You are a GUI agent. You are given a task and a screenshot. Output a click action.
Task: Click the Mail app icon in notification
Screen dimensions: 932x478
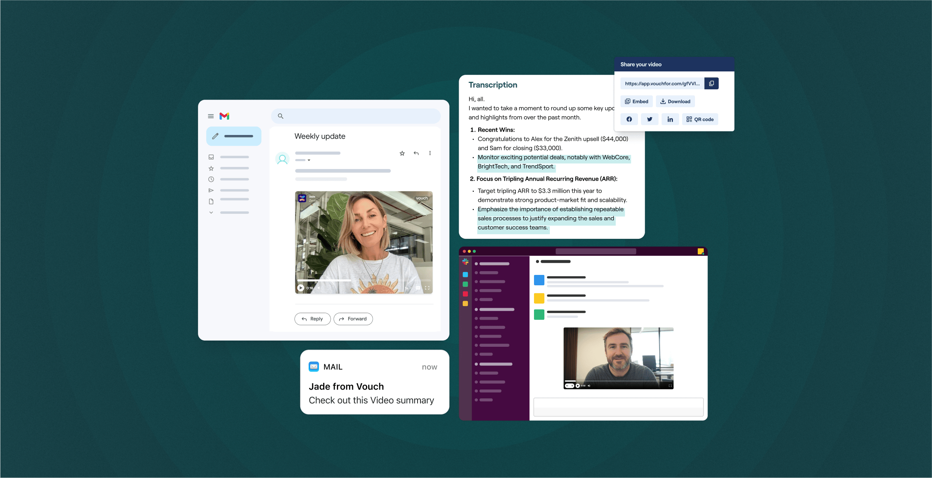[314, 367]
